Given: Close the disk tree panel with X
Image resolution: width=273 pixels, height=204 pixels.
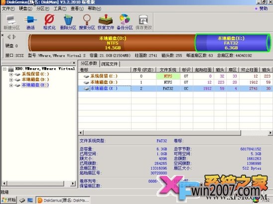Looking at the screenshot, I should tap(74, 63).
